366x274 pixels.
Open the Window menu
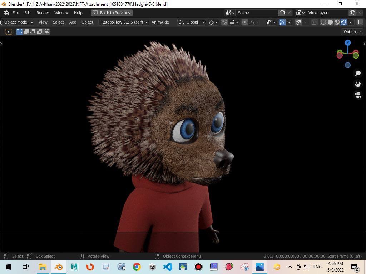[x=61, y=13]
